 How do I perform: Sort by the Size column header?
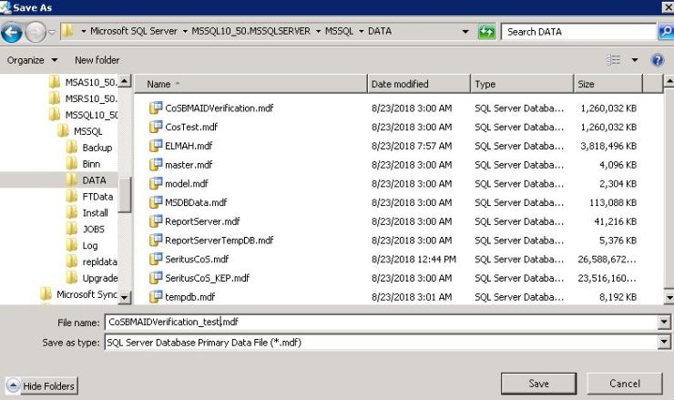click(608, 84)
